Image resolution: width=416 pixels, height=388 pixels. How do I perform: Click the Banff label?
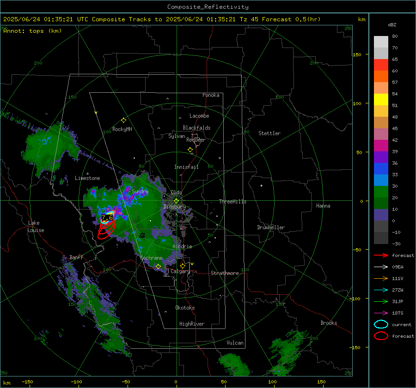pyautogui.click(x=76, y=257)
